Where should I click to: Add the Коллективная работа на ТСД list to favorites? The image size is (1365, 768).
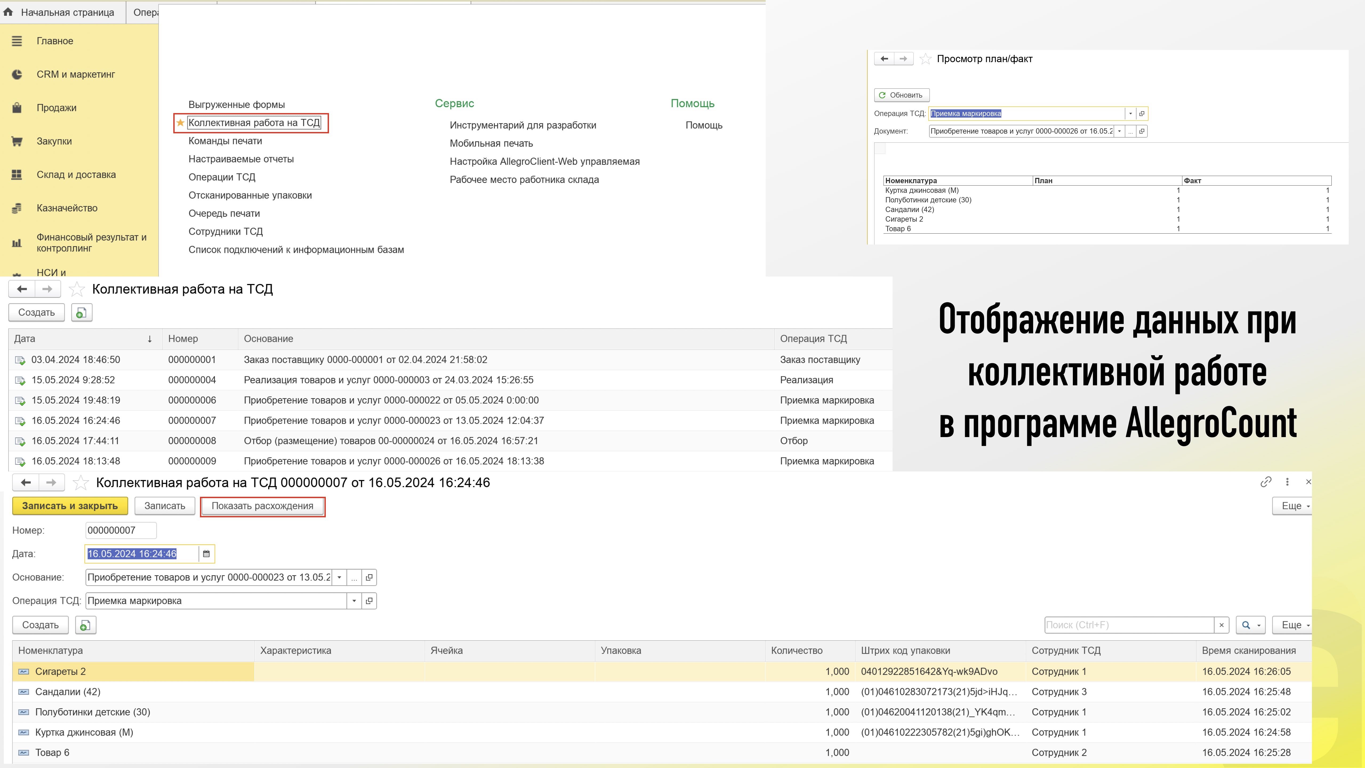77,289
